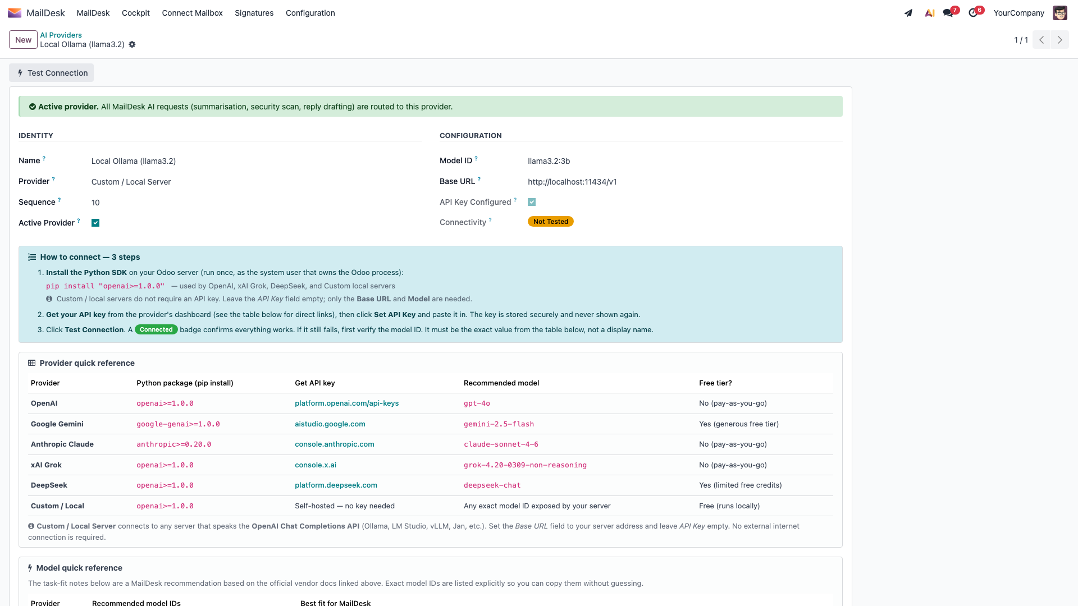Screen dimensions: 1078x606
Task: Open the user avatar menu
Action: (x=1059, y=13)
